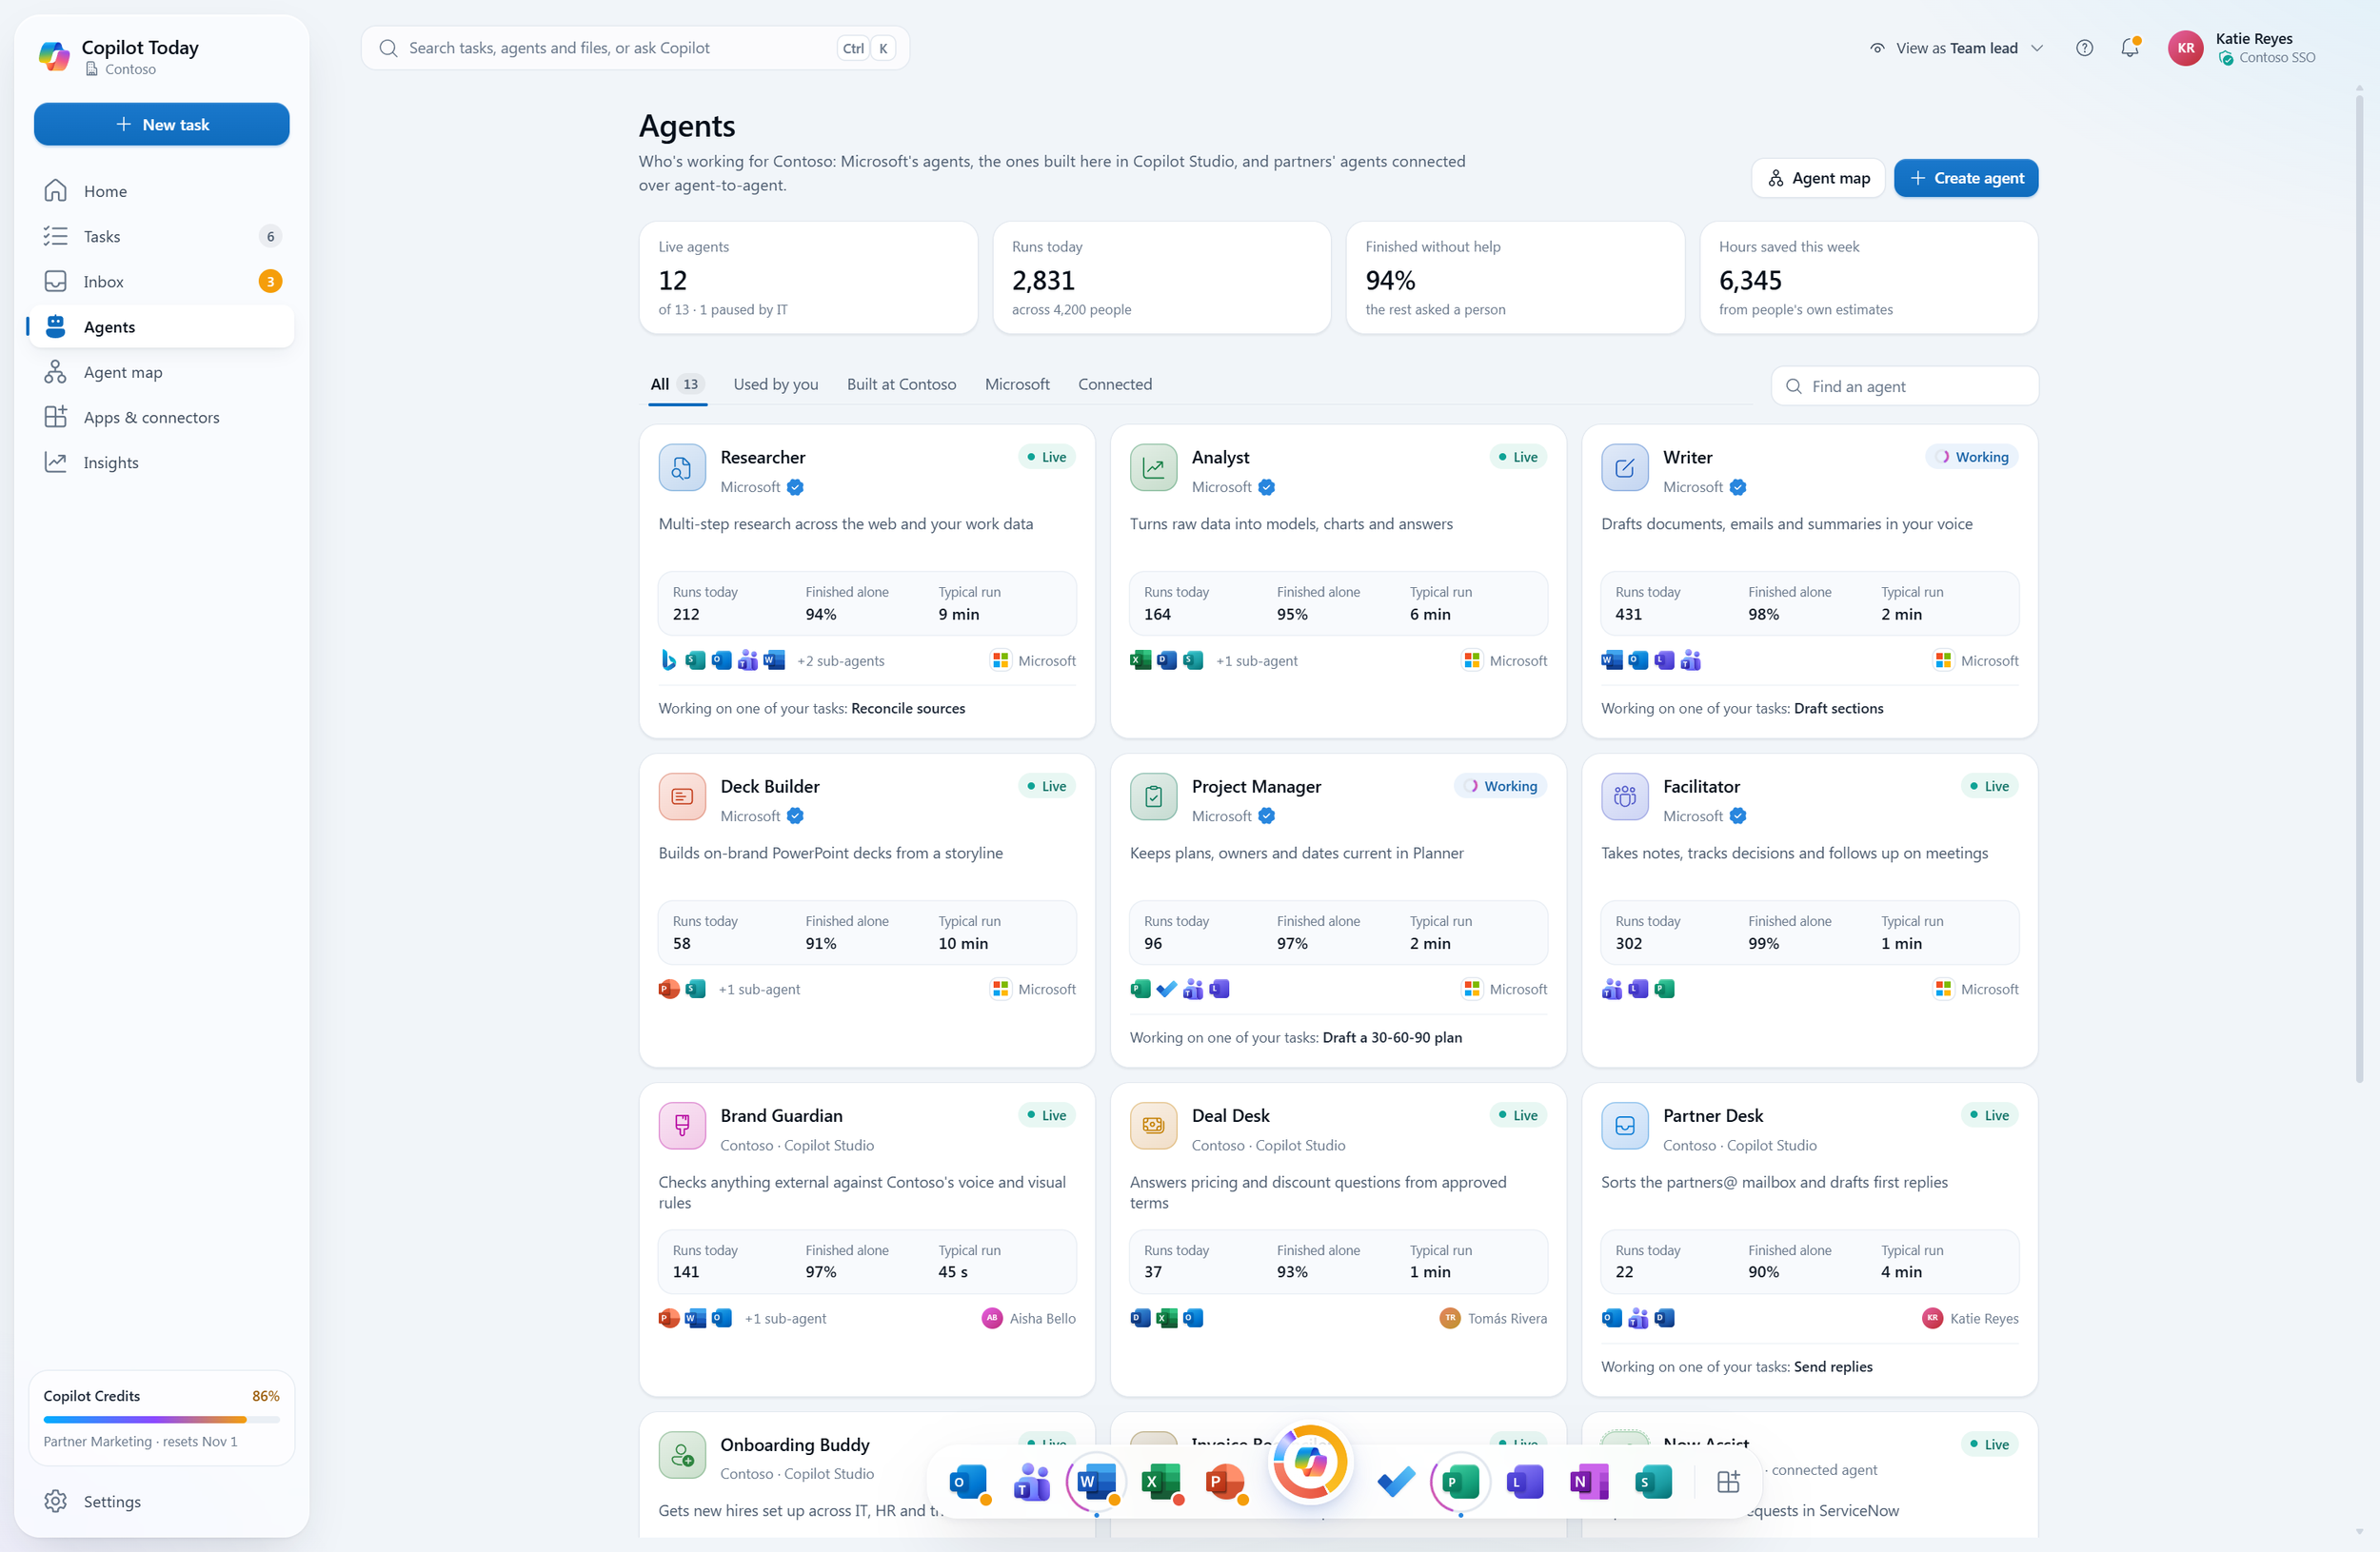Launch Teams from the bottom dock
2380x1552 pixels.
point(1032,1482)
